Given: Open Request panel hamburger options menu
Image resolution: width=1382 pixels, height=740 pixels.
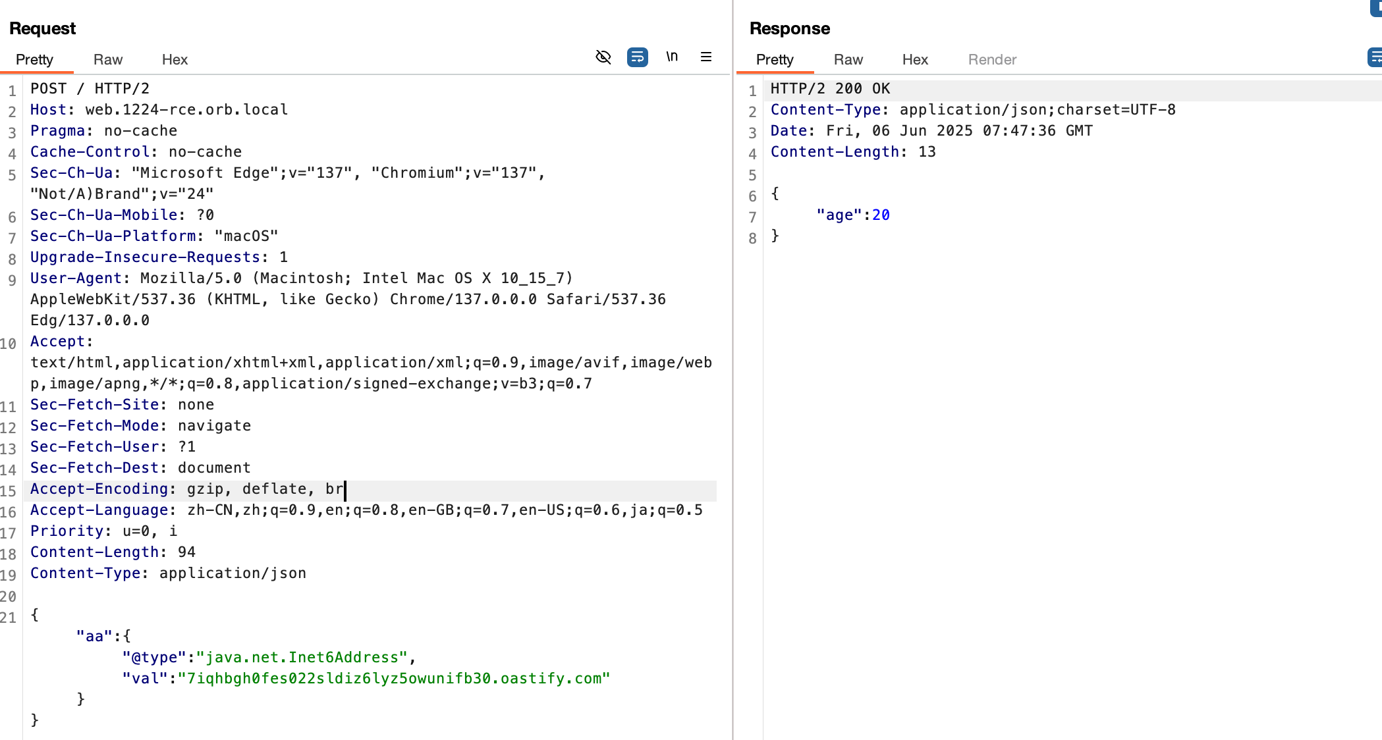Looking at the screenshot, I should tap(706, 57).
